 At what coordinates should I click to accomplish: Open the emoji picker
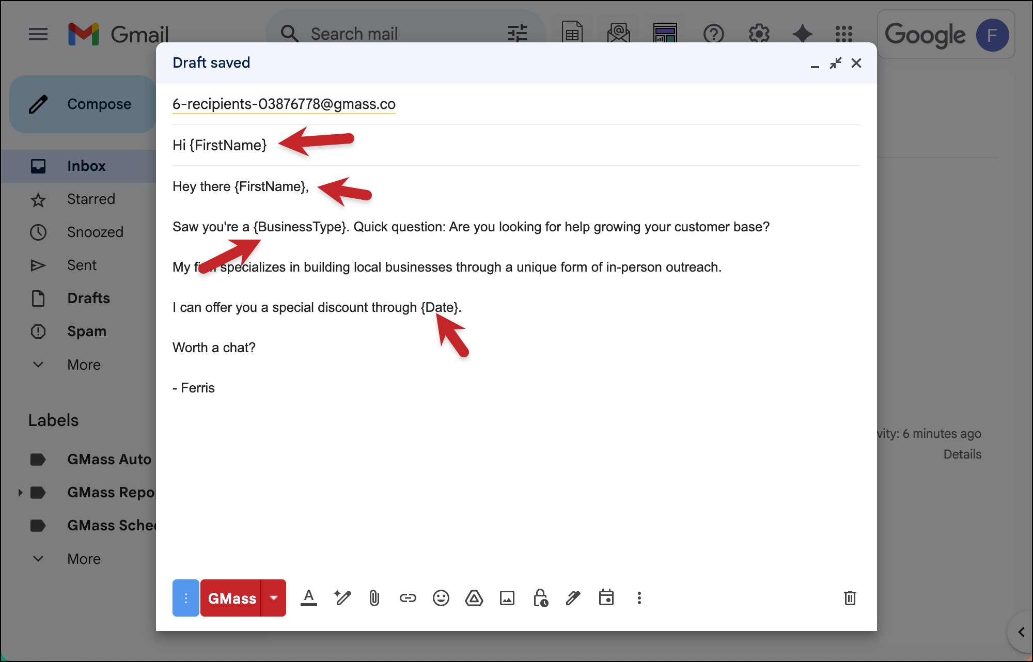(x=441, y=598)
